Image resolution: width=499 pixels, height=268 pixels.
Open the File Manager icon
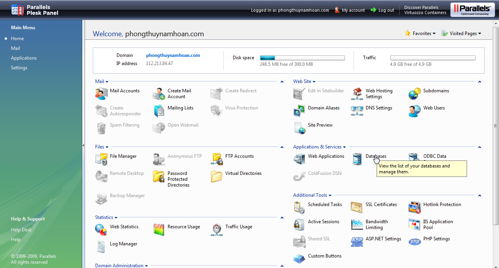click(x=101, y=159)
